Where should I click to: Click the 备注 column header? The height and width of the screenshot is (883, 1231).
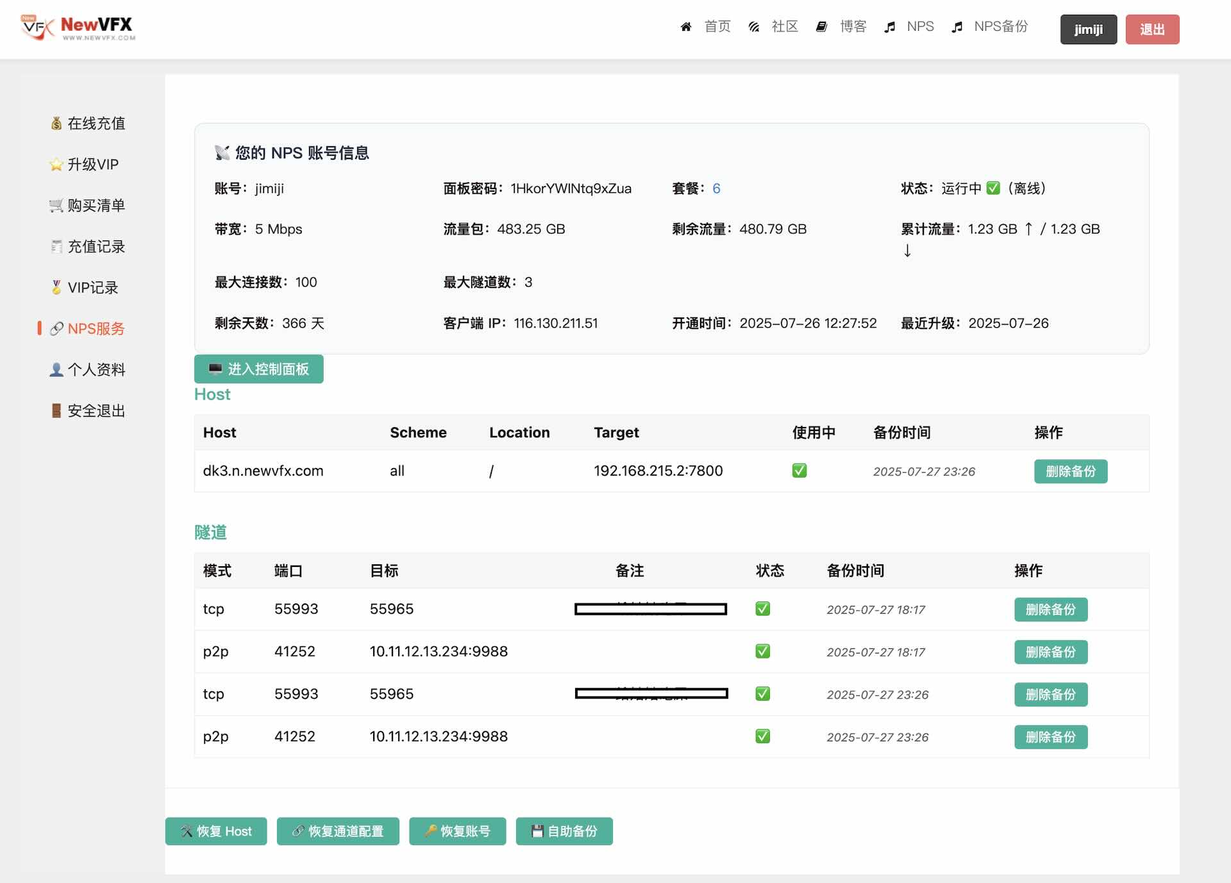click(x=630, y=571)
